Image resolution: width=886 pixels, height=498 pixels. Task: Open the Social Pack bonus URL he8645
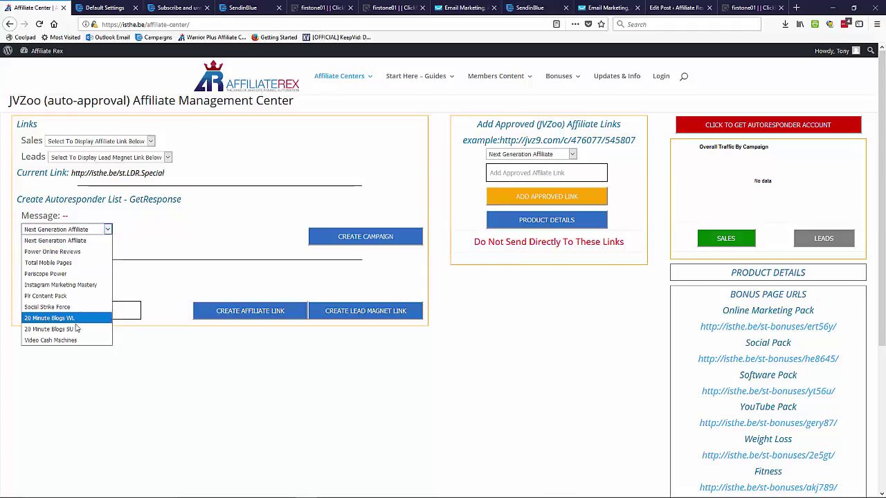point(768,359)
